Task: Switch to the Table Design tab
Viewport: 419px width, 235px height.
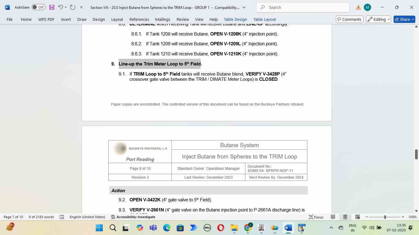Action: click(235, 19)
